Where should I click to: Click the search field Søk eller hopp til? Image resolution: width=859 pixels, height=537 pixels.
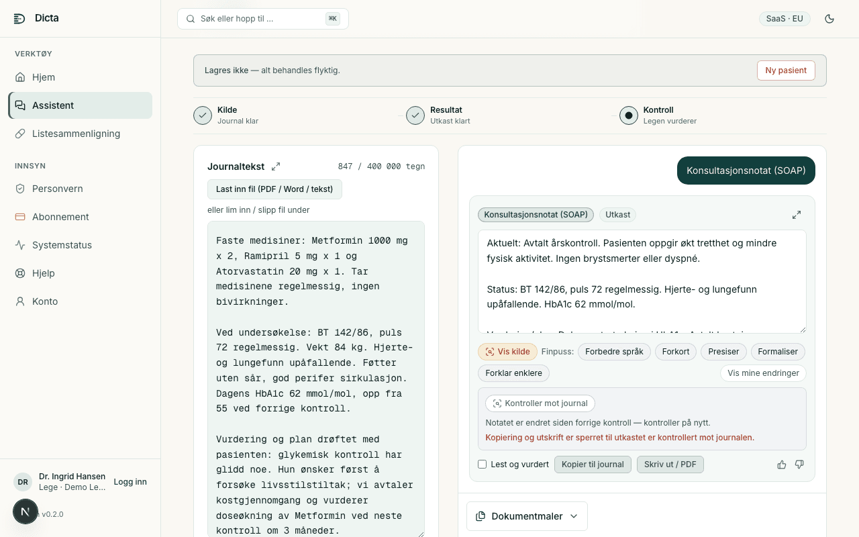pos(263,19)
